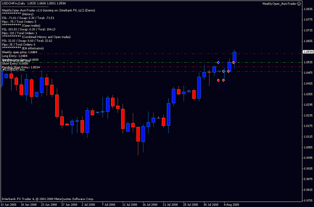Click the expert advisor smiley face icon
The height and width of the screenshot is (207, 314).
tap(299, 4)
